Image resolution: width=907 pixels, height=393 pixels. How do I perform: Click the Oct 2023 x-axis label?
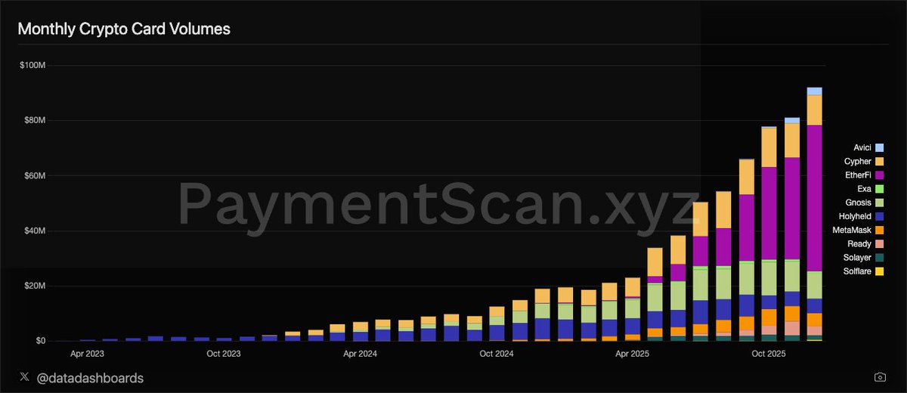pyautogui.click(x=224, y=353)
